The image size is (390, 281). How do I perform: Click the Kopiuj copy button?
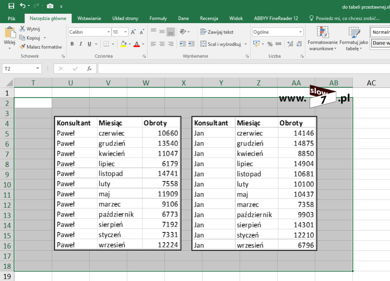coord(30,38)
